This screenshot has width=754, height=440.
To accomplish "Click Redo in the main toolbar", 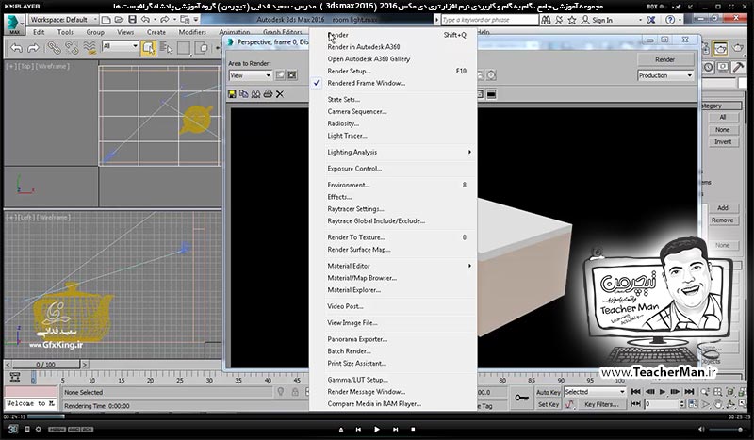I will [33, 48].
